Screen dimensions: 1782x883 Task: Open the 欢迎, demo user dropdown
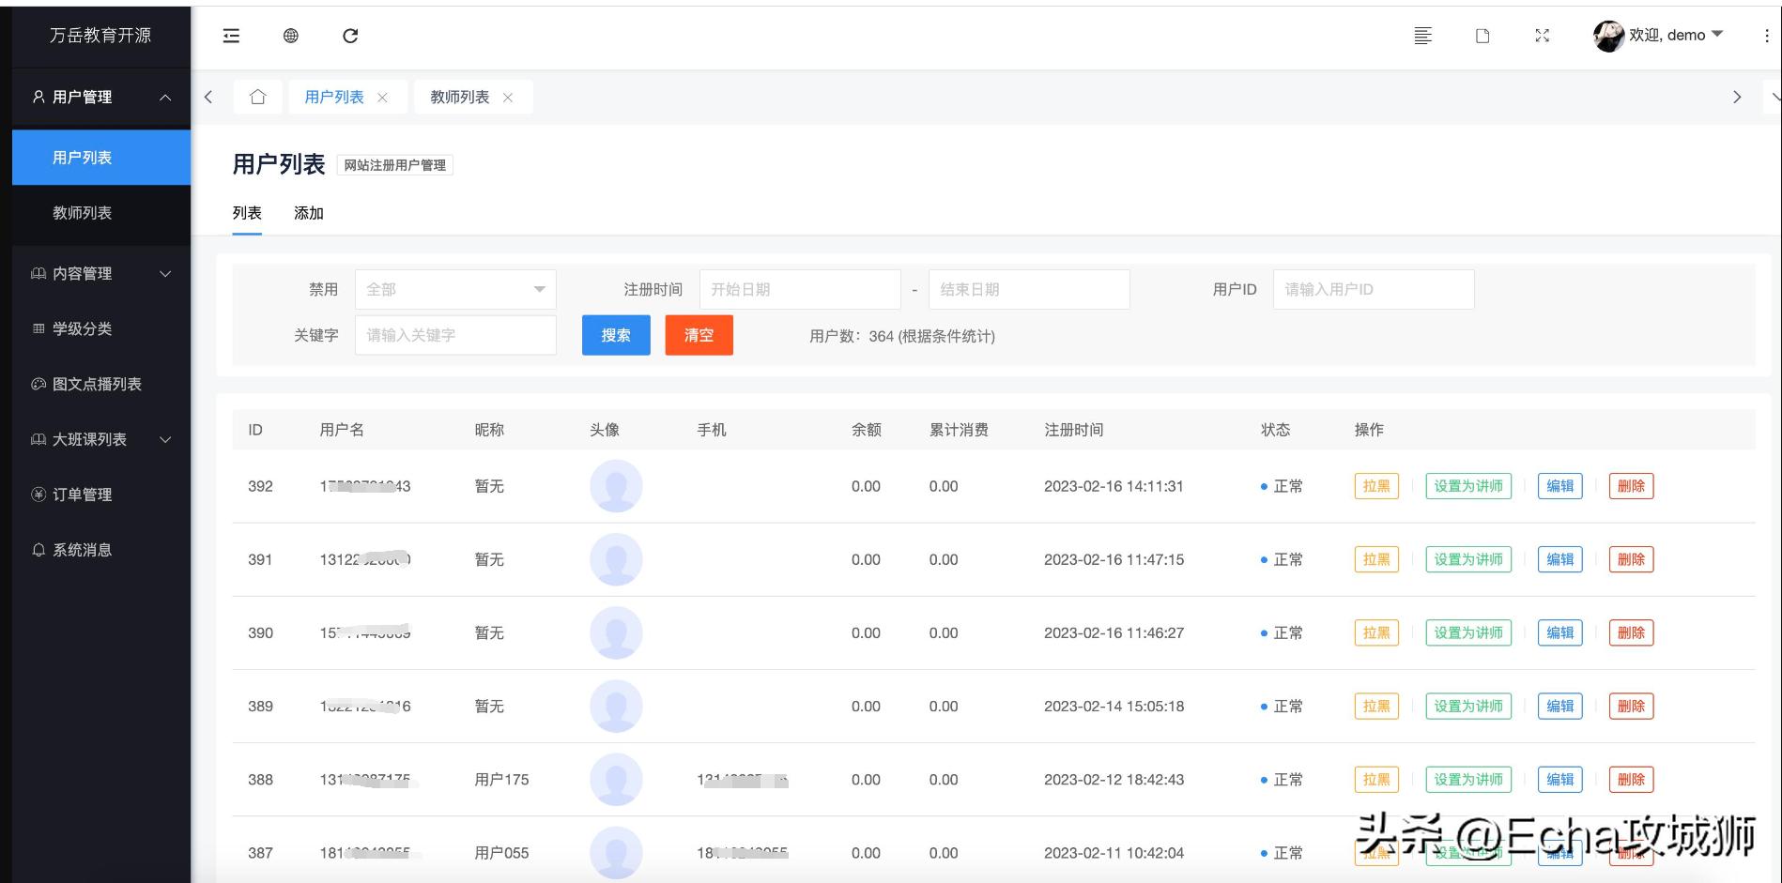[1662, 36]
